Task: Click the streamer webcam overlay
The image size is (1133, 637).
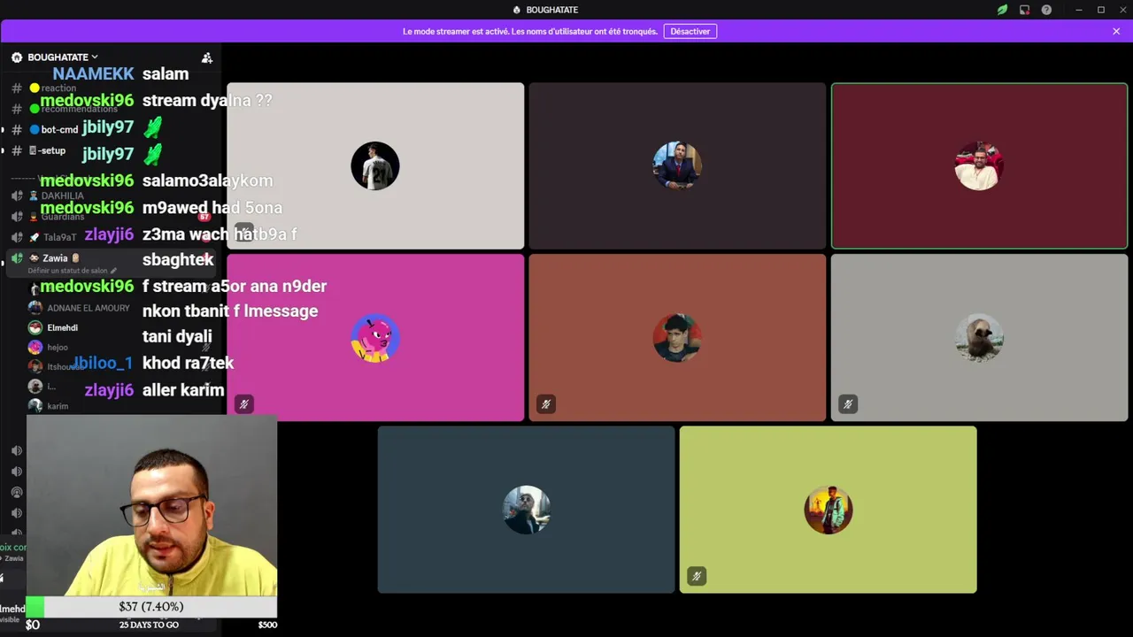Action: tap(151, 506)
